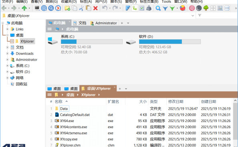Open lower pane hamburger menu
The width and height of the screenshot is (238, 147).
coord(49,95)
